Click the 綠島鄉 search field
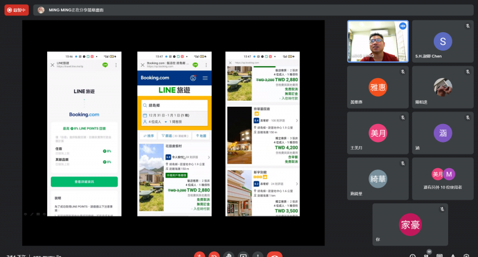This screenshot has height=257, width=478. 174,105
